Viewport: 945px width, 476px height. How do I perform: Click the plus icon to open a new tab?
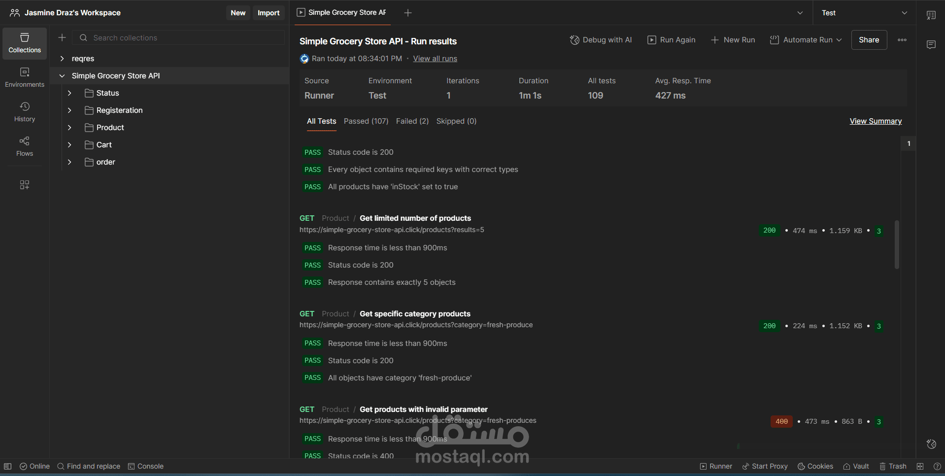408,13
